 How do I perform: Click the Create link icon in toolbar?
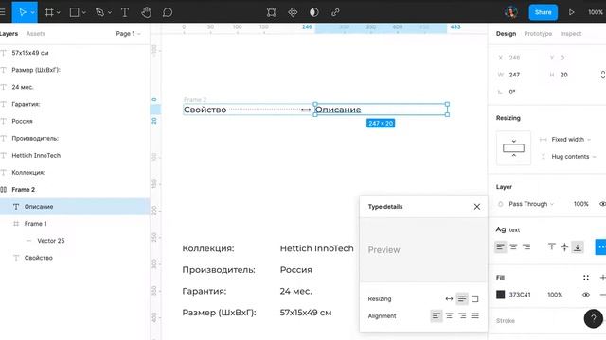tap(335, 12)
